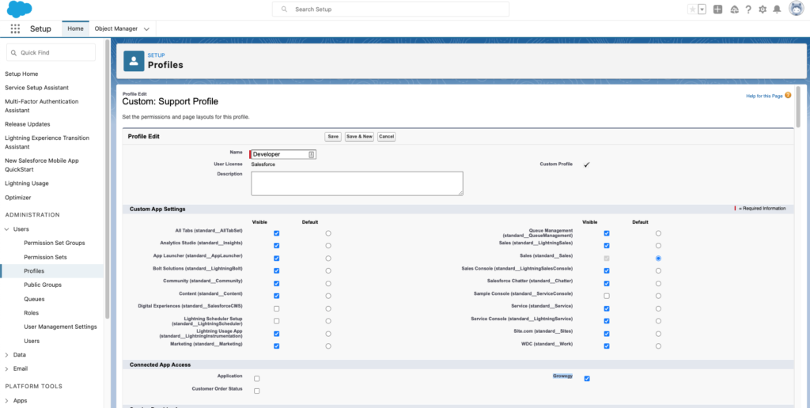This screenshot has width=810, height=408.
Task: Select Default radio for Sales (standard__Sales)
Action: [658, 259]
